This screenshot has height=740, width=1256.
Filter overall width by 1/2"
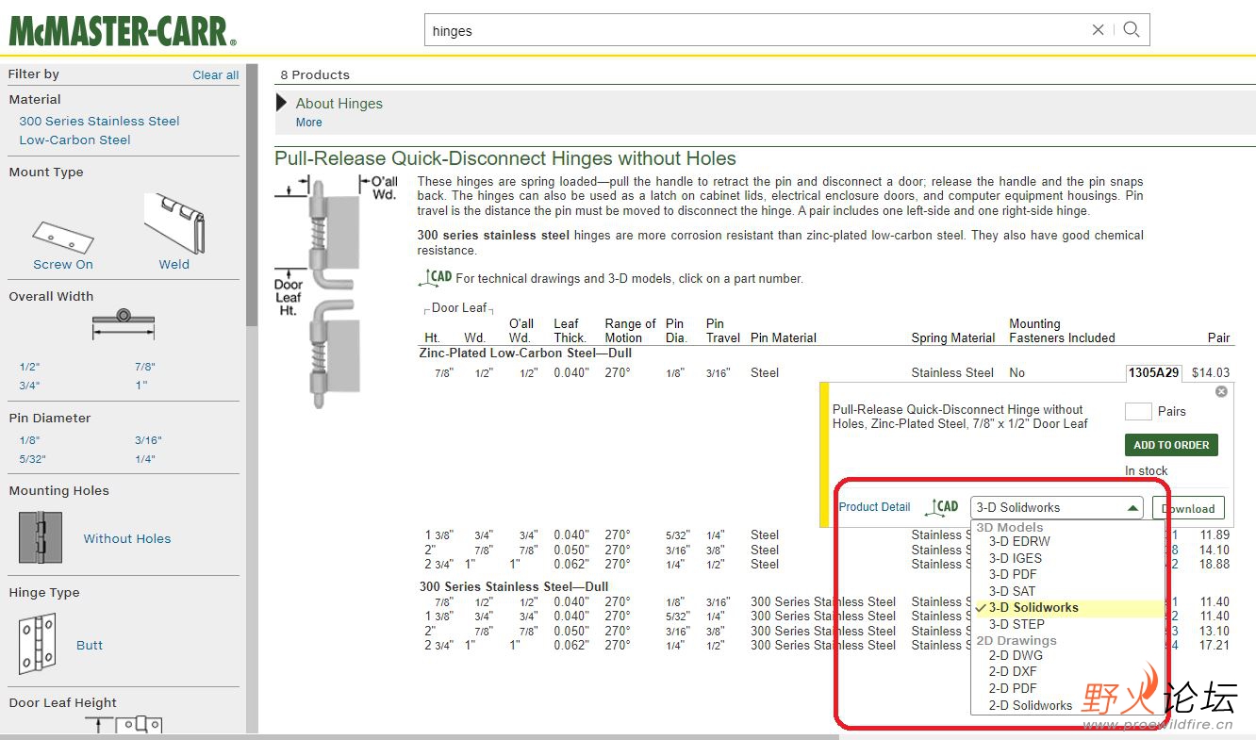(x=30, y=367)
